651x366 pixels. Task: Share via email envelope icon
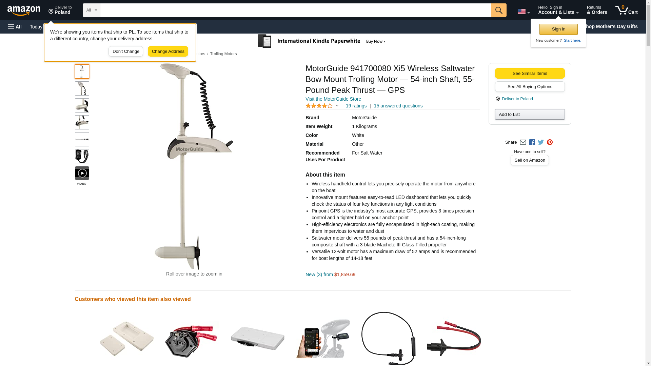coord(522,142)
